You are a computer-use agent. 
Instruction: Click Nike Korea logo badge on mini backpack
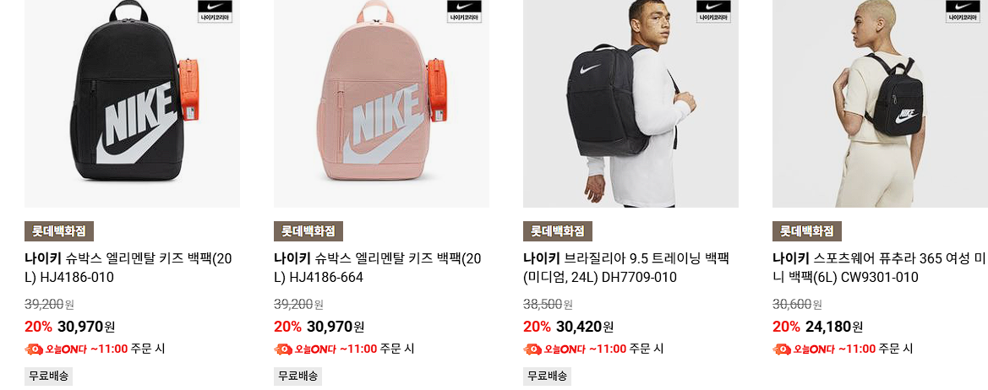[x=963, y=11]
